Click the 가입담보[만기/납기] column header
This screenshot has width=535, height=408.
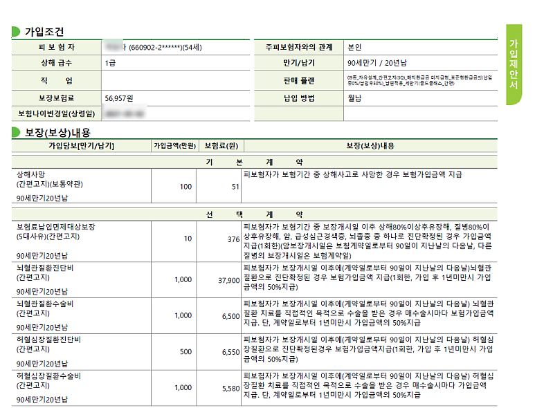click(x=81, y=146)
